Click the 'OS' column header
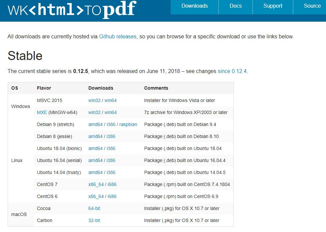 point(15,88)
